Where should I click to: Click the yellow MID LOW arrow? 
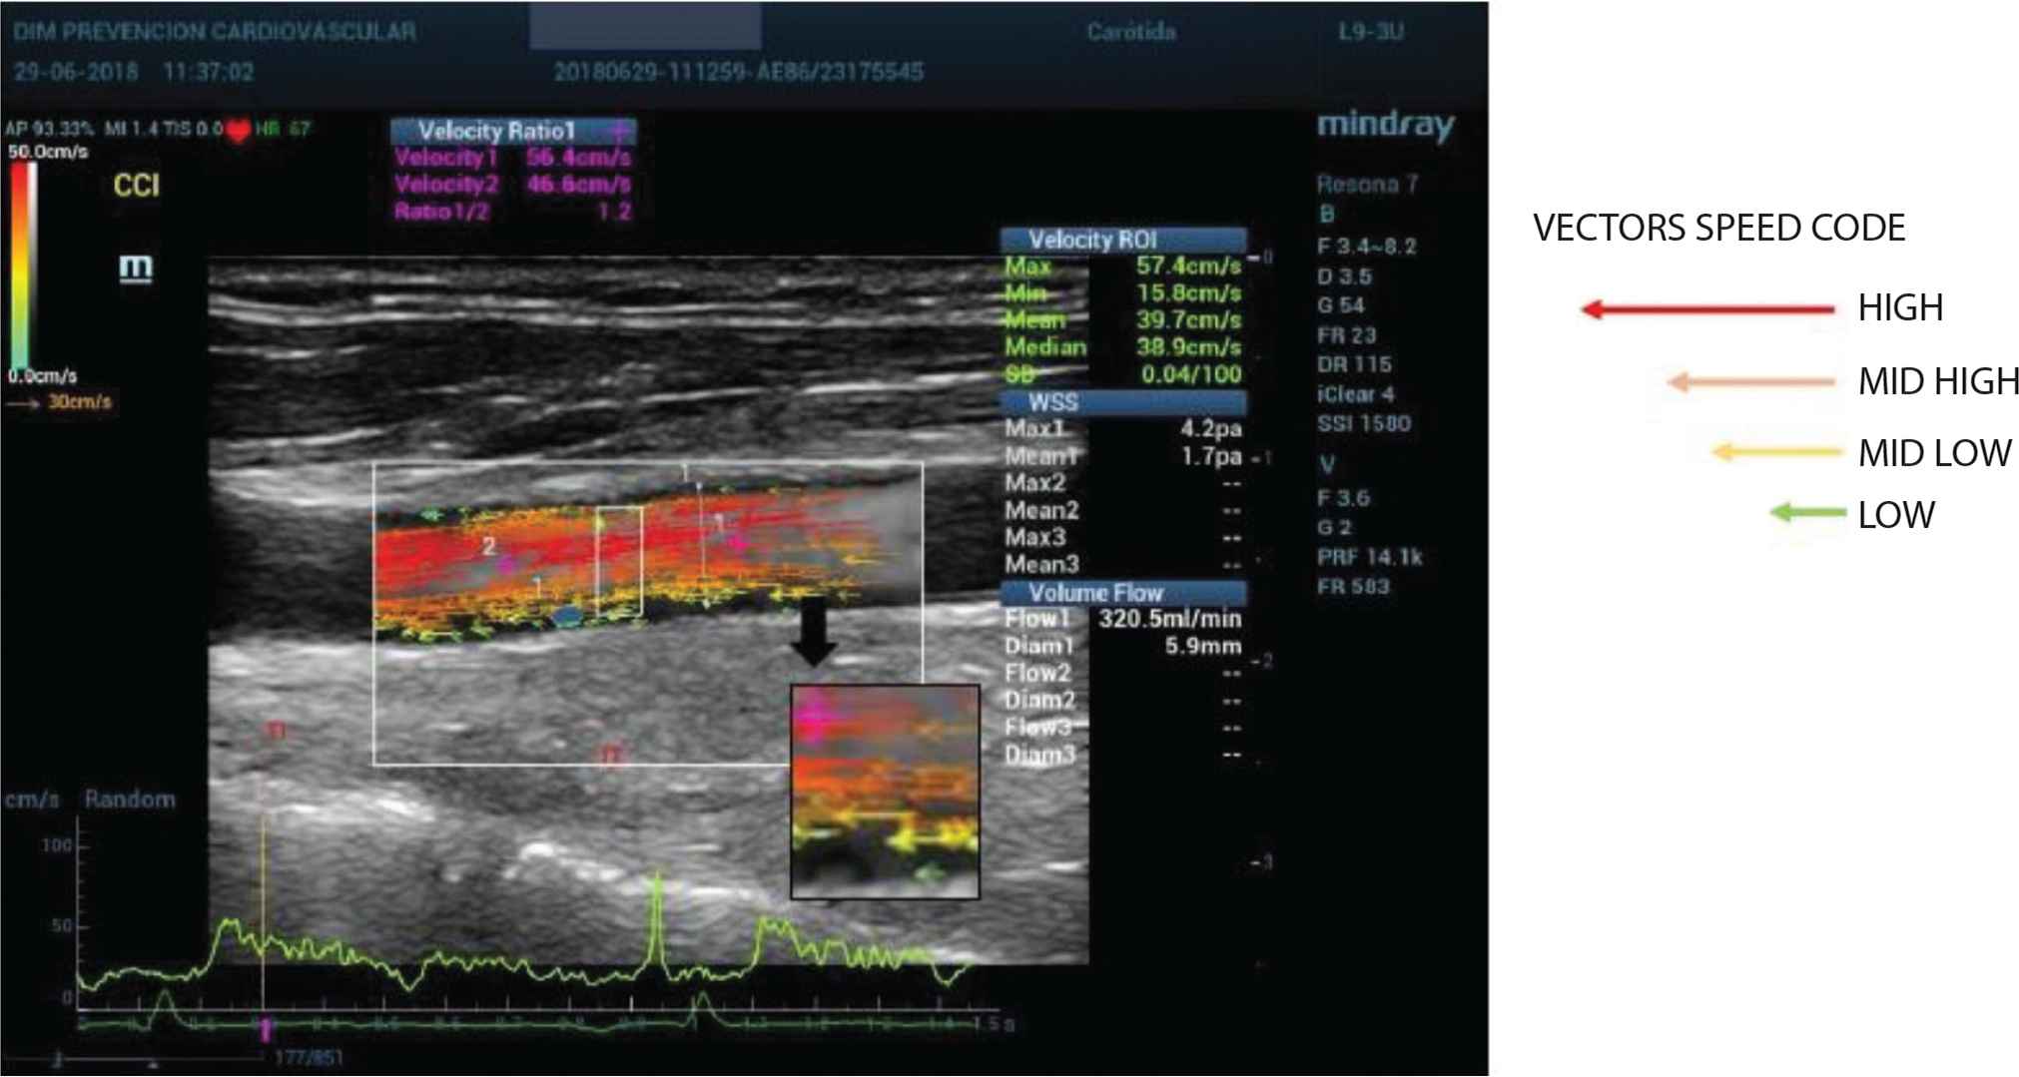(x=1775, y=452)
